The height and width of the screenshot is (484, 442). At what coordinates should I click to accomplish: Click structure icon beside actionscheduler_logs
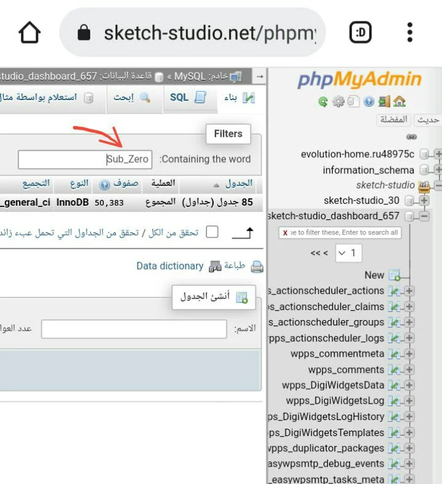coord(394,338)
